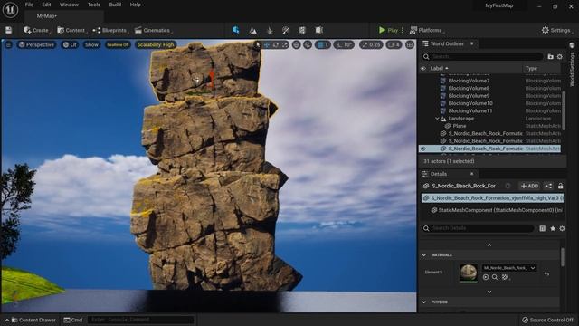Open the World Settings side tab
Image resolution: width=579 pixels, height=326 pixels.
572,64
